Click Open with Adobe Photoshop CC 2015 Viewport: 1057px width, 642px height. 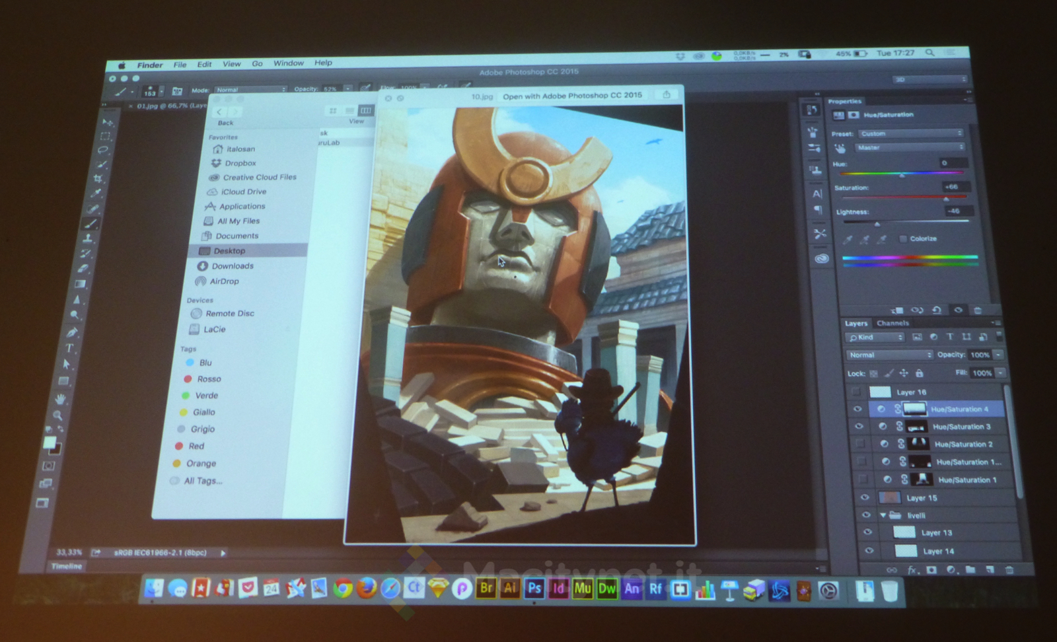pyautogui.click(x=572, y=96)
